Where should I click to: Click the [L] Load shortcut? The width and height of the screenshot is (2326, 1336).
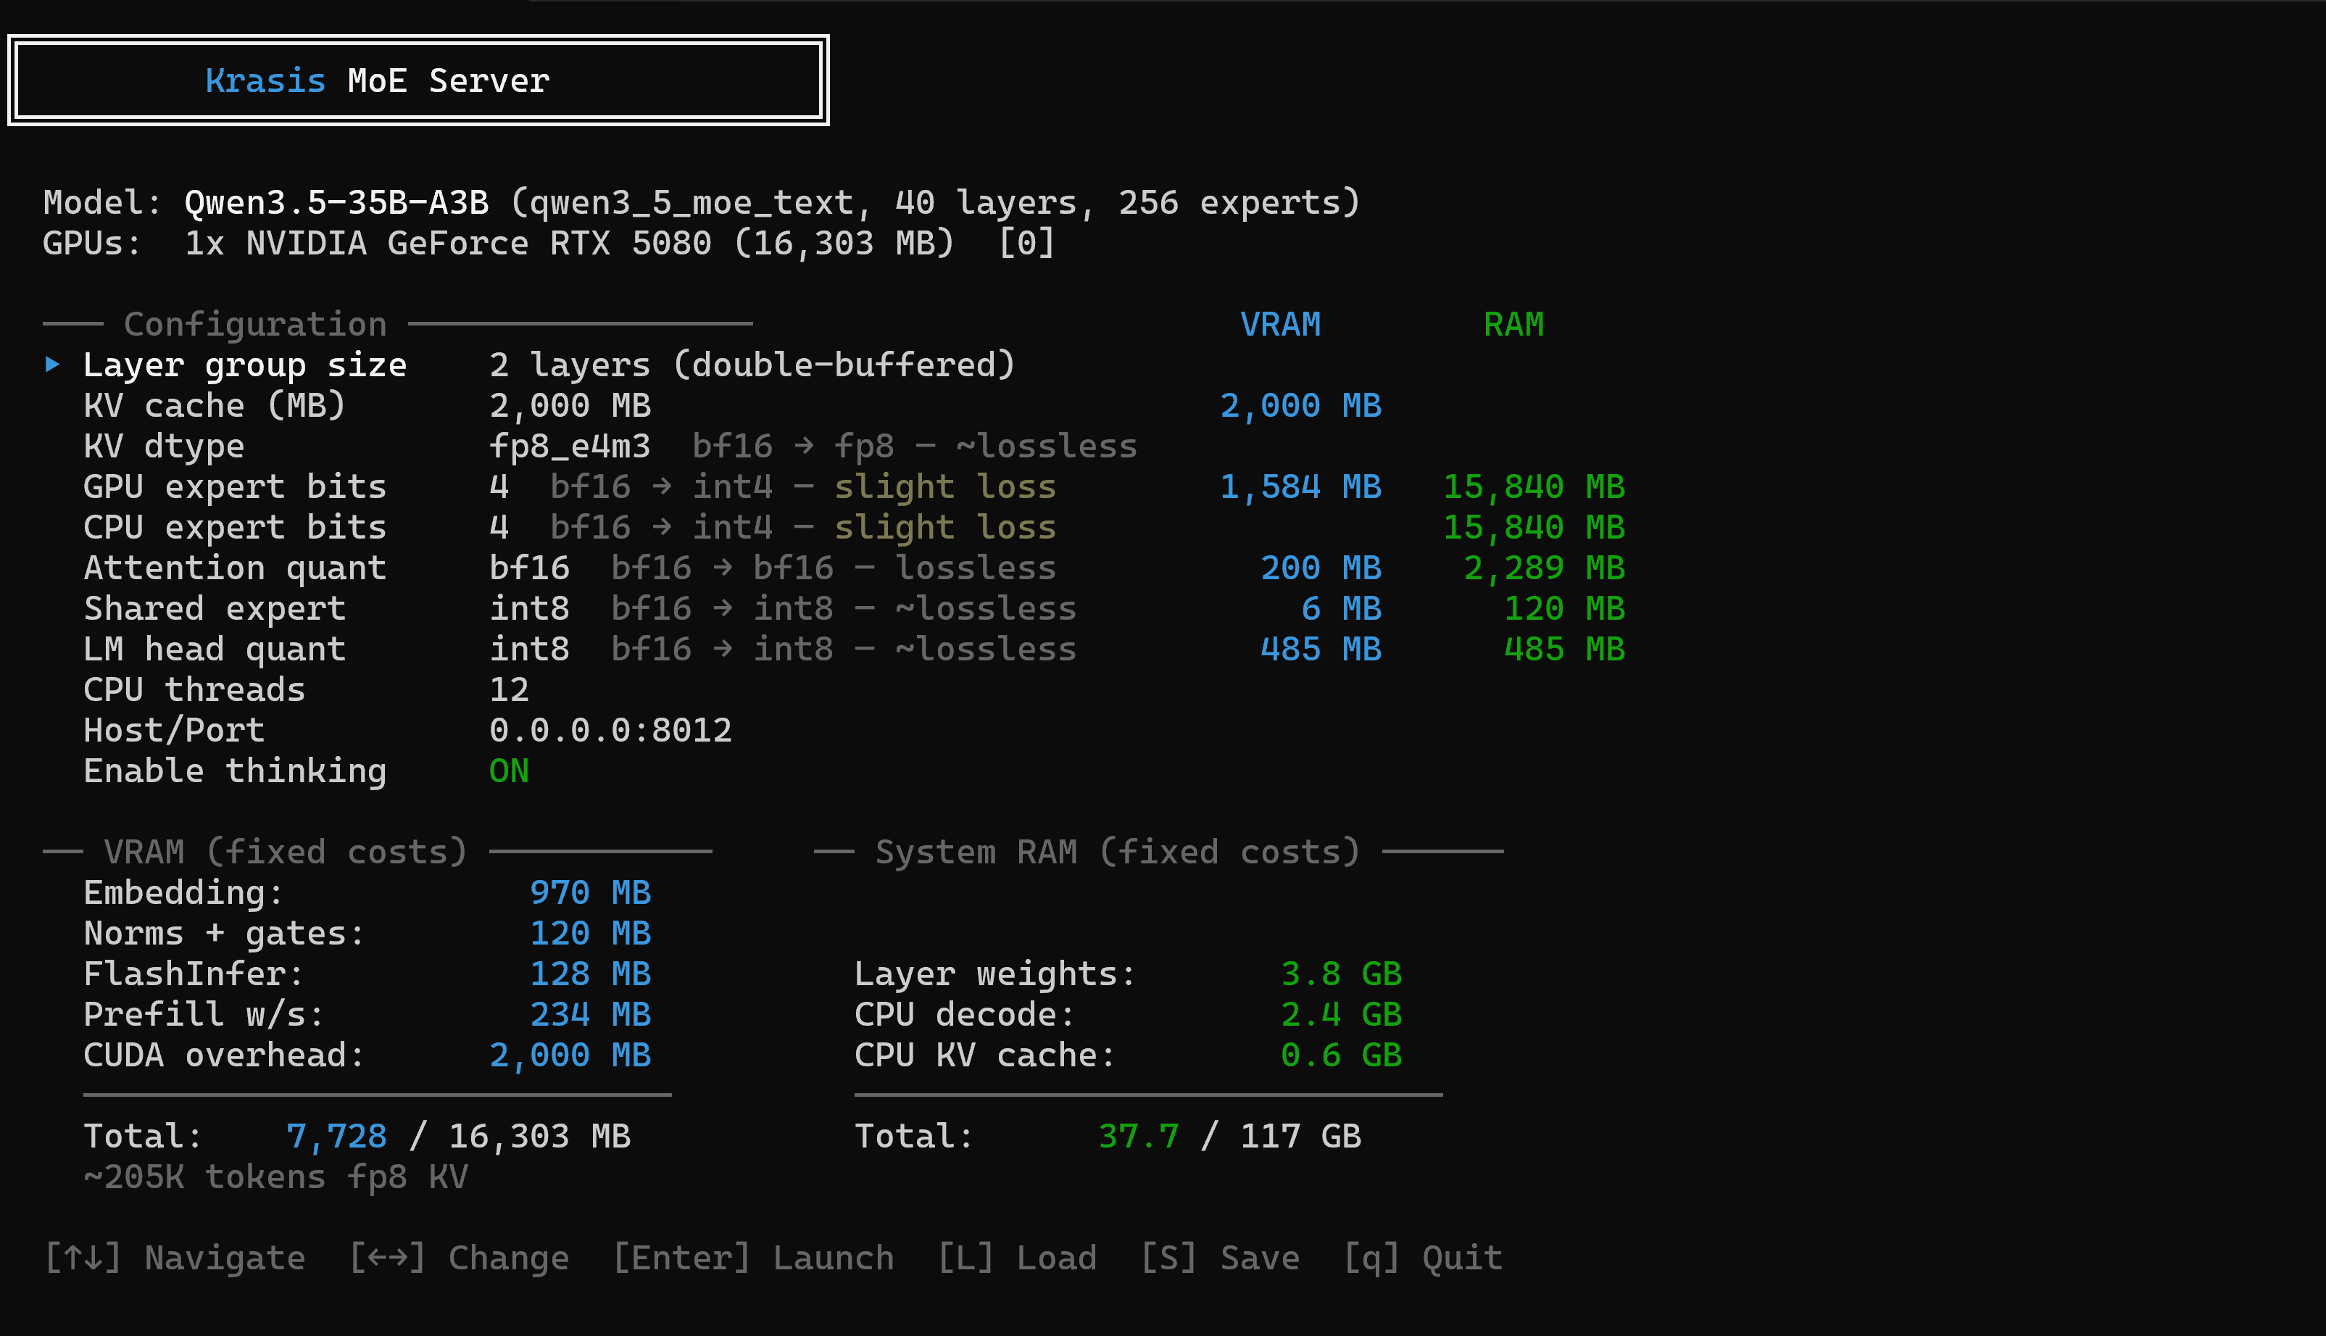pyautogui.click(x=1017, y=1257)
